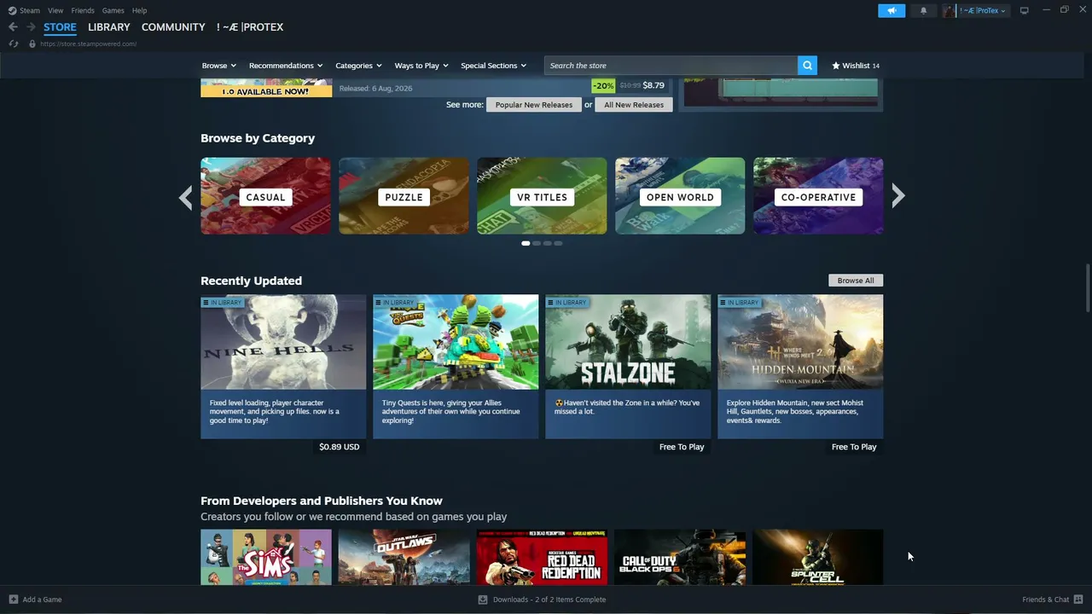Open the Help menu
Viewport: 1092px width, 614px height.
point(139,10)
